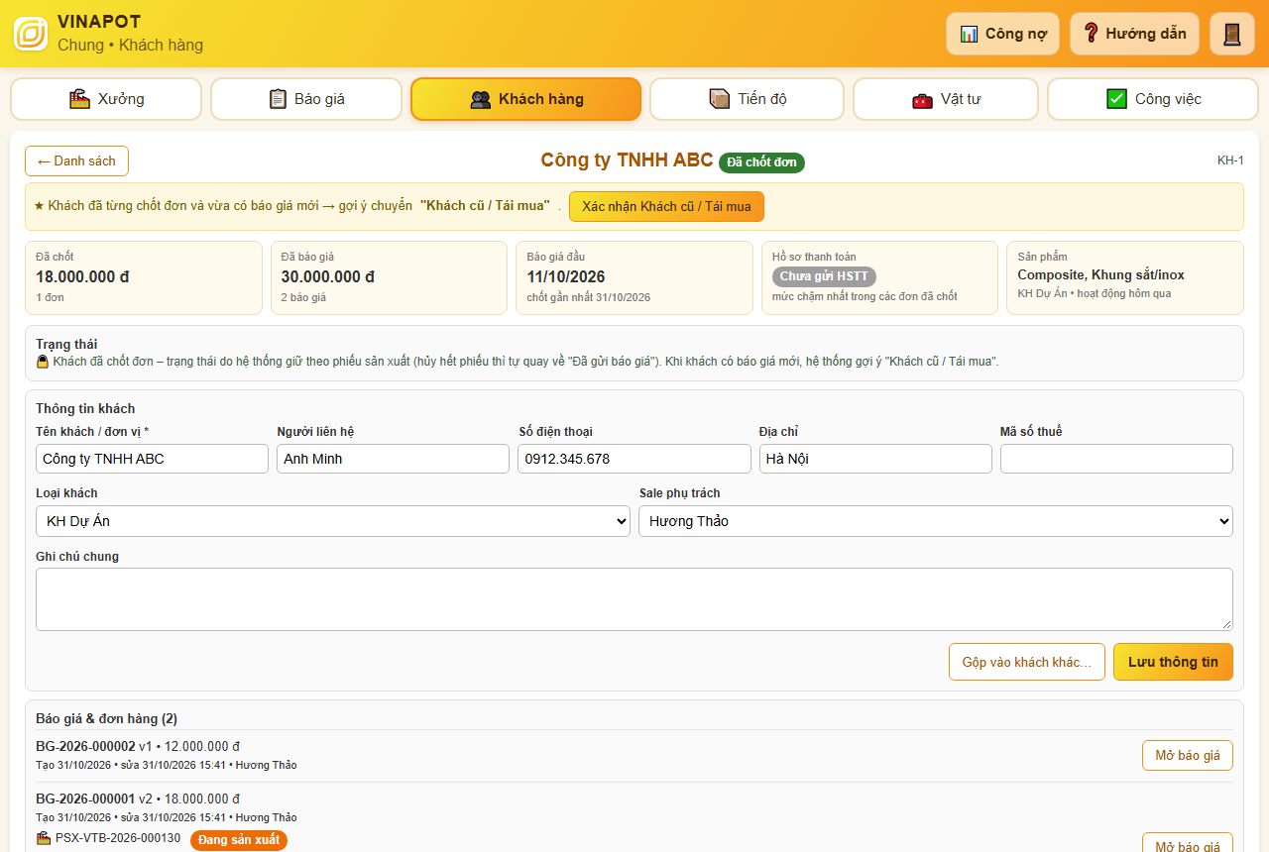This screenshot has height=852, width=1269.
Task: Open the Sale phụ trách dropdown
Action: [936, 521]
